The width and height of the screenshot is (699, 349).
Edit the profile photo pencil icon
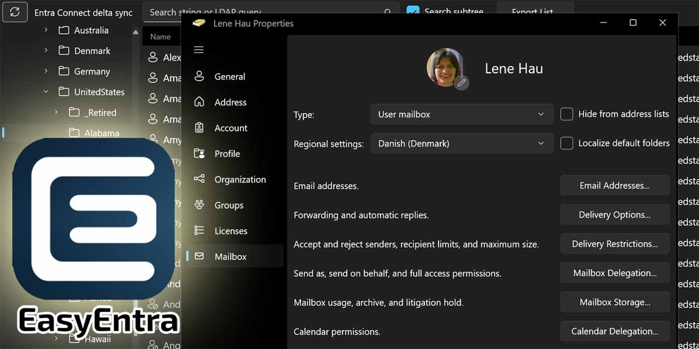pos(461,83)
